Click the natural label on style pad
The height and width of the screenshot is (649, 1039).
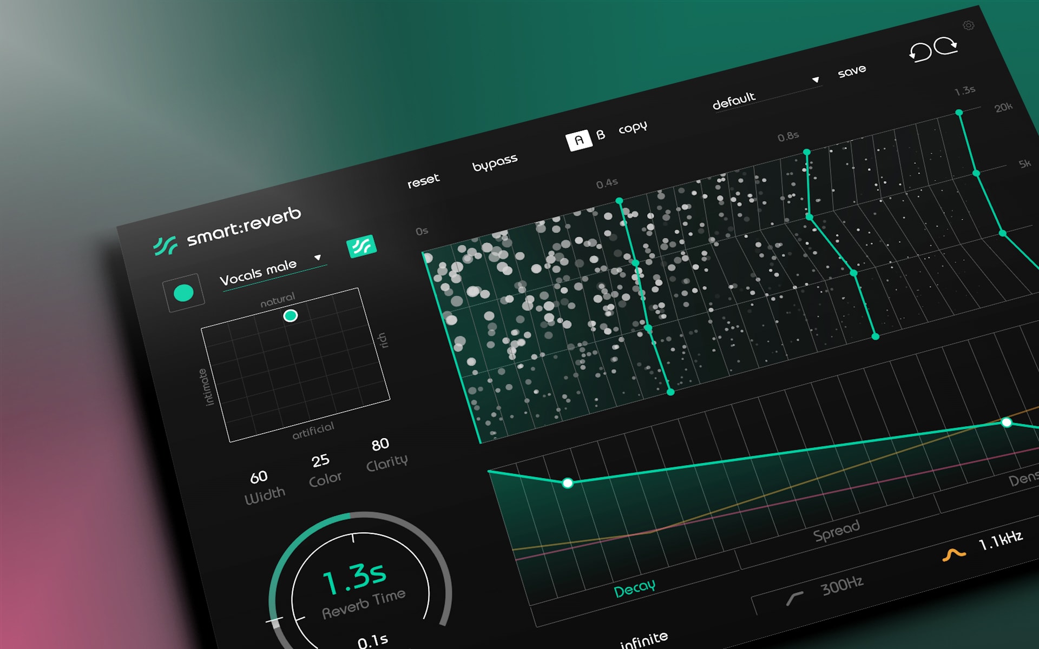coord(278,300)
